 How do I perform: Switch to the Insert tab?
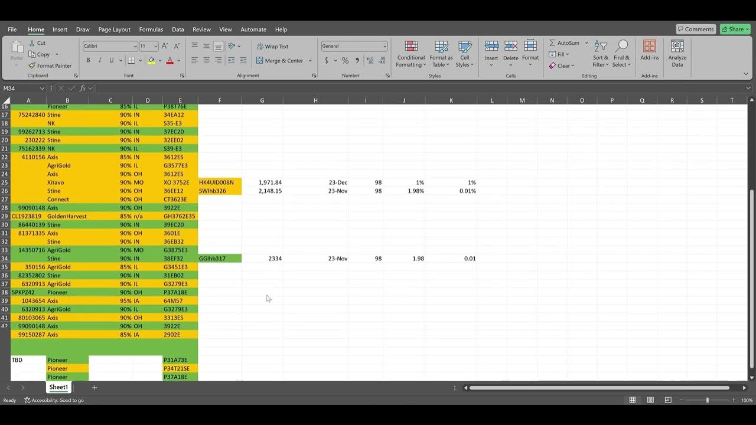[60, 30]
